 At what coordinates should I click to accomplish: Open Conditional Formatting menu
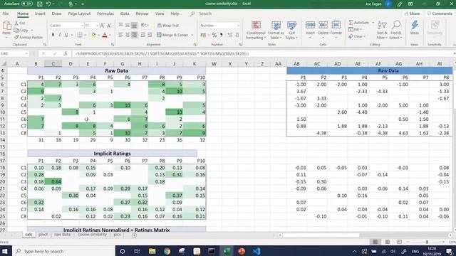(256, 30)
